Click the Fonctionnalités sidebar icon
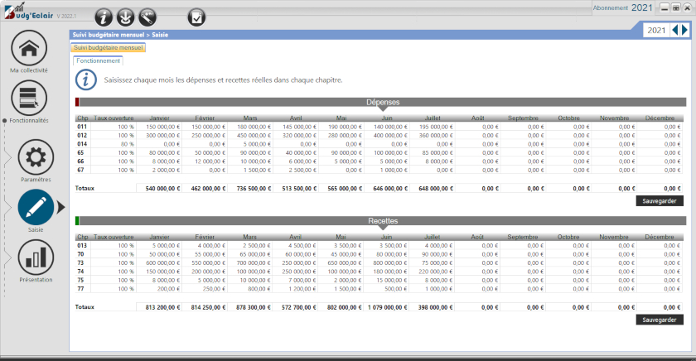This screenshot has width=696, height=361. pos(29,98)
